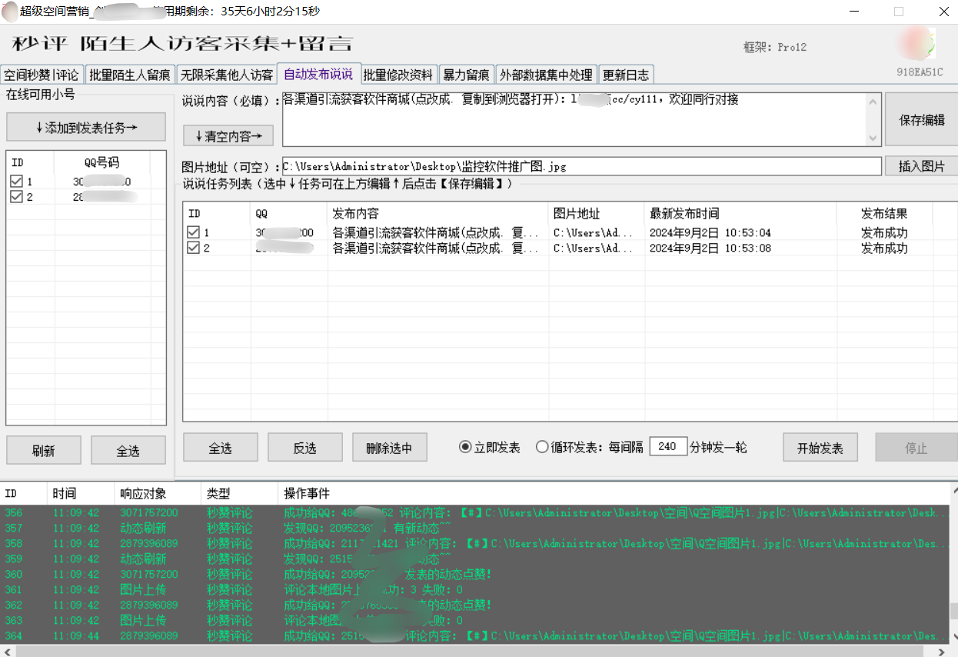The height and width of the screenshot is (657, 958).
Task: Click the 插入图片 button
Action: 921,166
